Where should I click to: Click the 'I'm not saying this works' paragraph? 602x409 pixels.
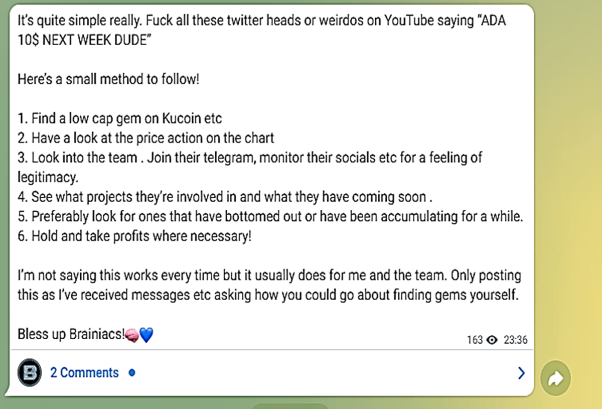(269, 286)
